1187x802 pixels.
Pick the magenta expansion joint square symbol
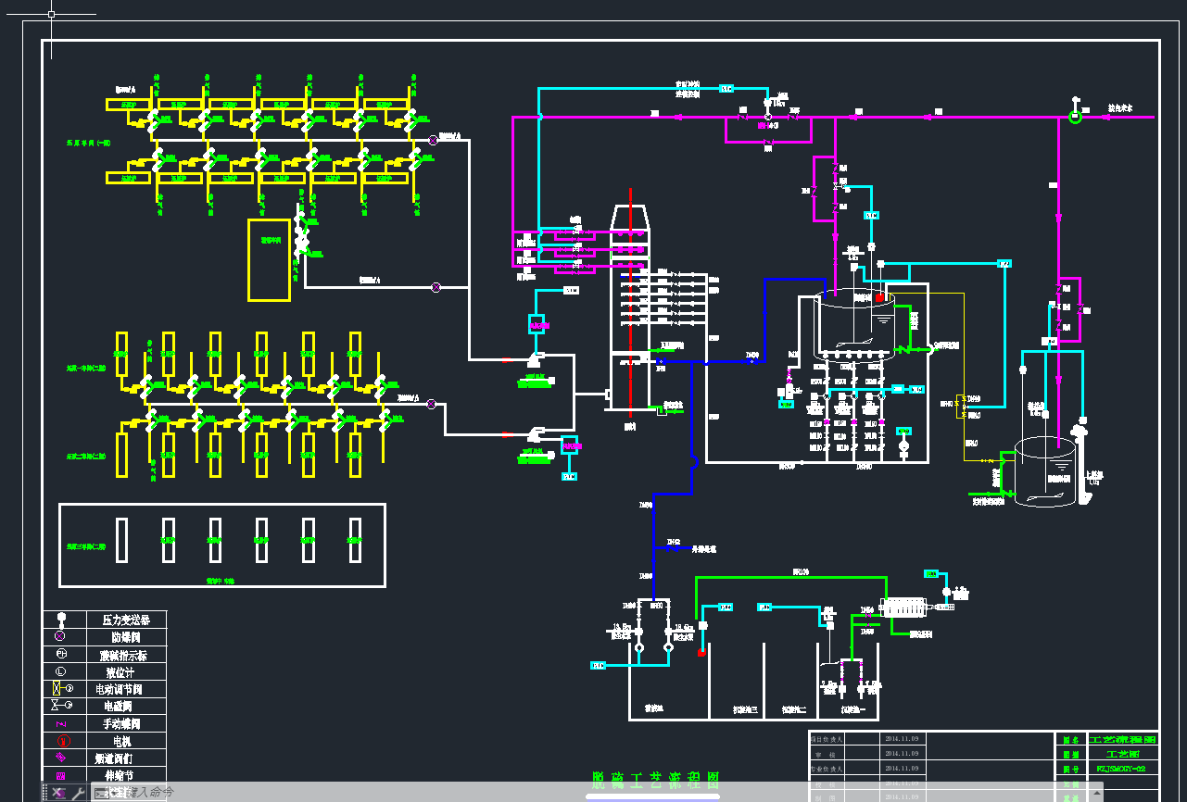click(x=61, y=775)
